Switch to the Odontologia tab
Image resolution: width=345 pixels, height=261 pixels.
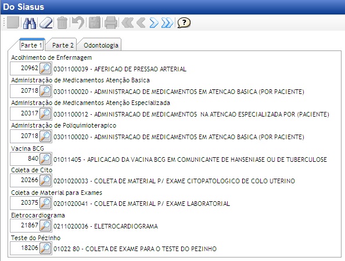tap(101, 45)
